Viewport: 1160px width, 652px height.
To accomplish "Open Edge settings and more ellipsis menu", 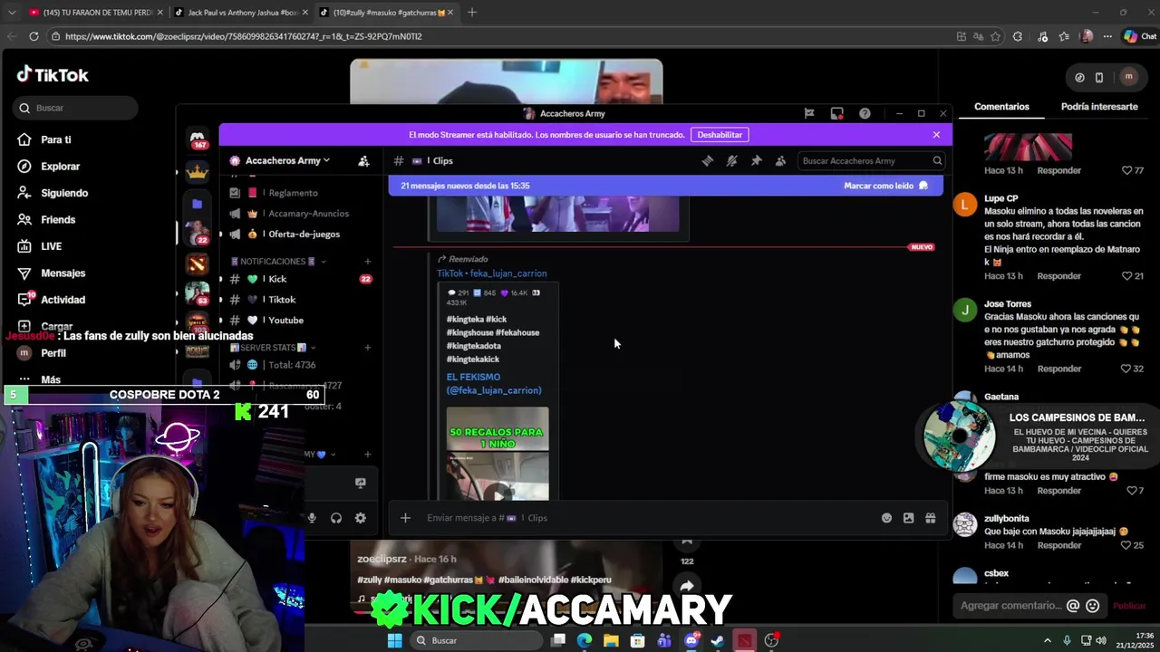I will tap(1107, 36).
